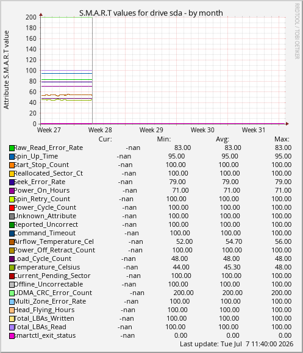This screenshot has height=353, width=303.
Task: Click the Week 28 axis label
Action: [x=100, y=130]
